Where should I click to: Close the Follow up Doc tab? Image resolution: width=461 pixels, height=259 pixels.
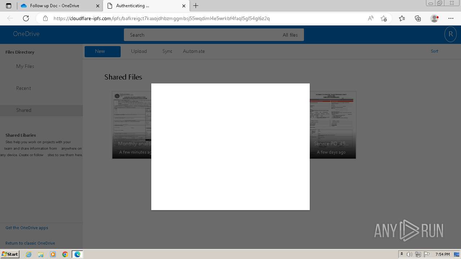tap(98, 6)
